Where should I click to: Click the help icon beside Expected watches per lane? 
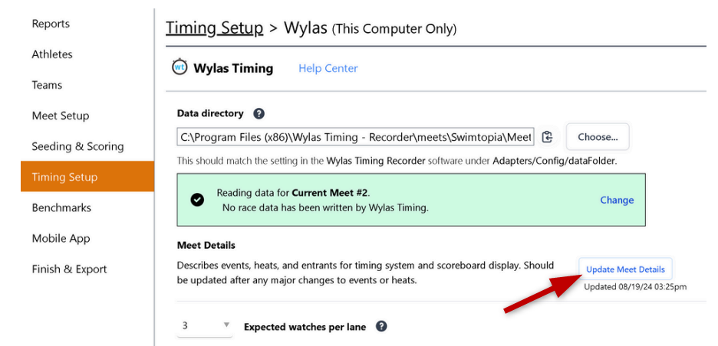pos(381,326)
